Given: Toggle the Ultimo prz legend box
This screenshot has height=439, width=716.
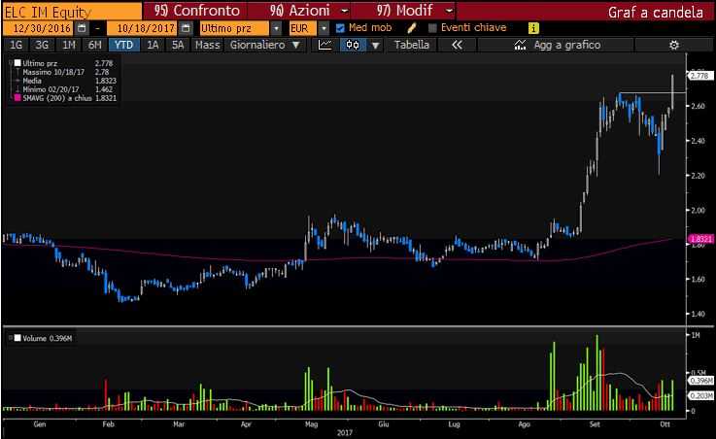Looking at the screenshot, I should point(17,63).
